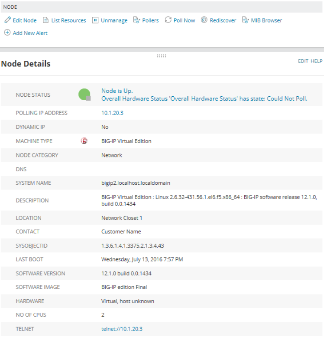Screen dimensions: 324x337
Task: Grab the dotted resize handle above Node Details
Action: click(x=162, y=56)
